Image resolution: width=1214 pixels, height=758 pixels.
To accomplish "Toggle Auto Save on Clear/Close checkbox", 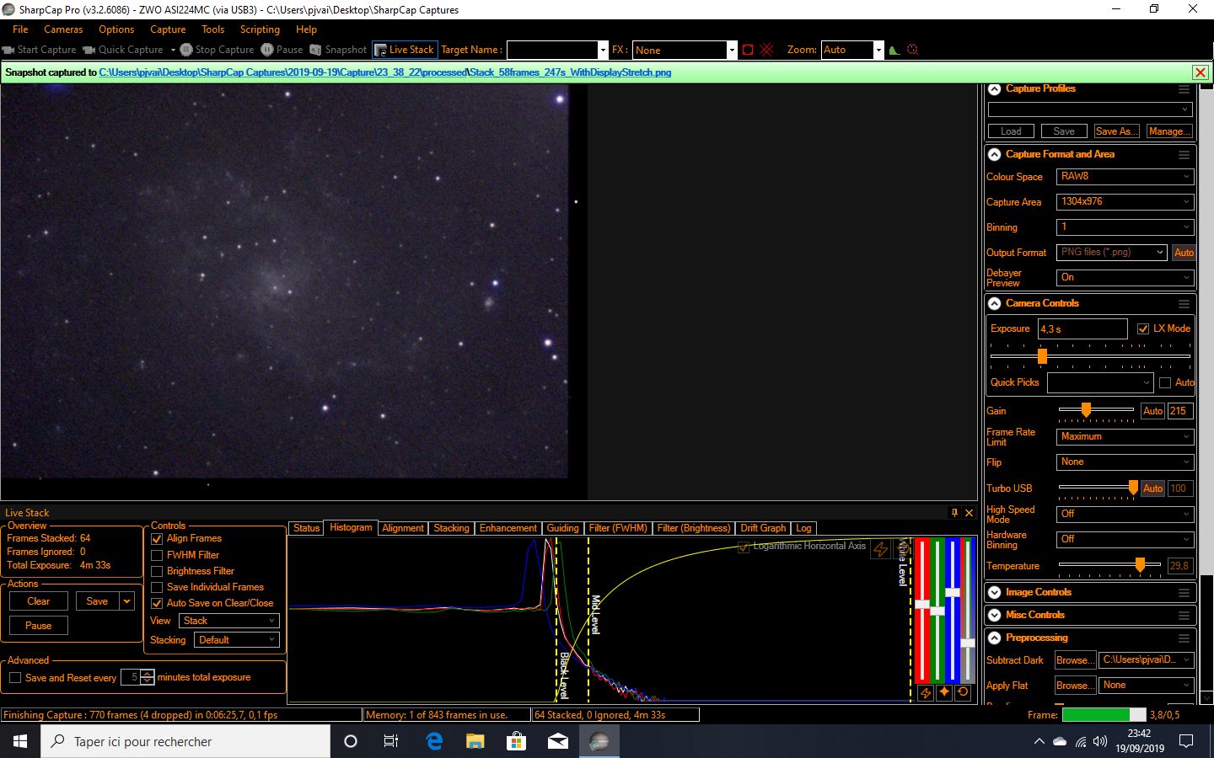I will coord(157,604).
